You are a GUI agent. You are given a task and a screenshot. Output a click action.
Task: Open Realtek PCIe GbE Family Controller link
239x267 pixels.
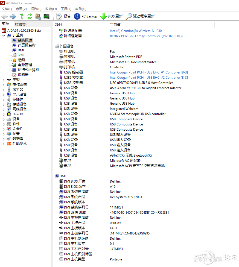click(x=146, y=36)
